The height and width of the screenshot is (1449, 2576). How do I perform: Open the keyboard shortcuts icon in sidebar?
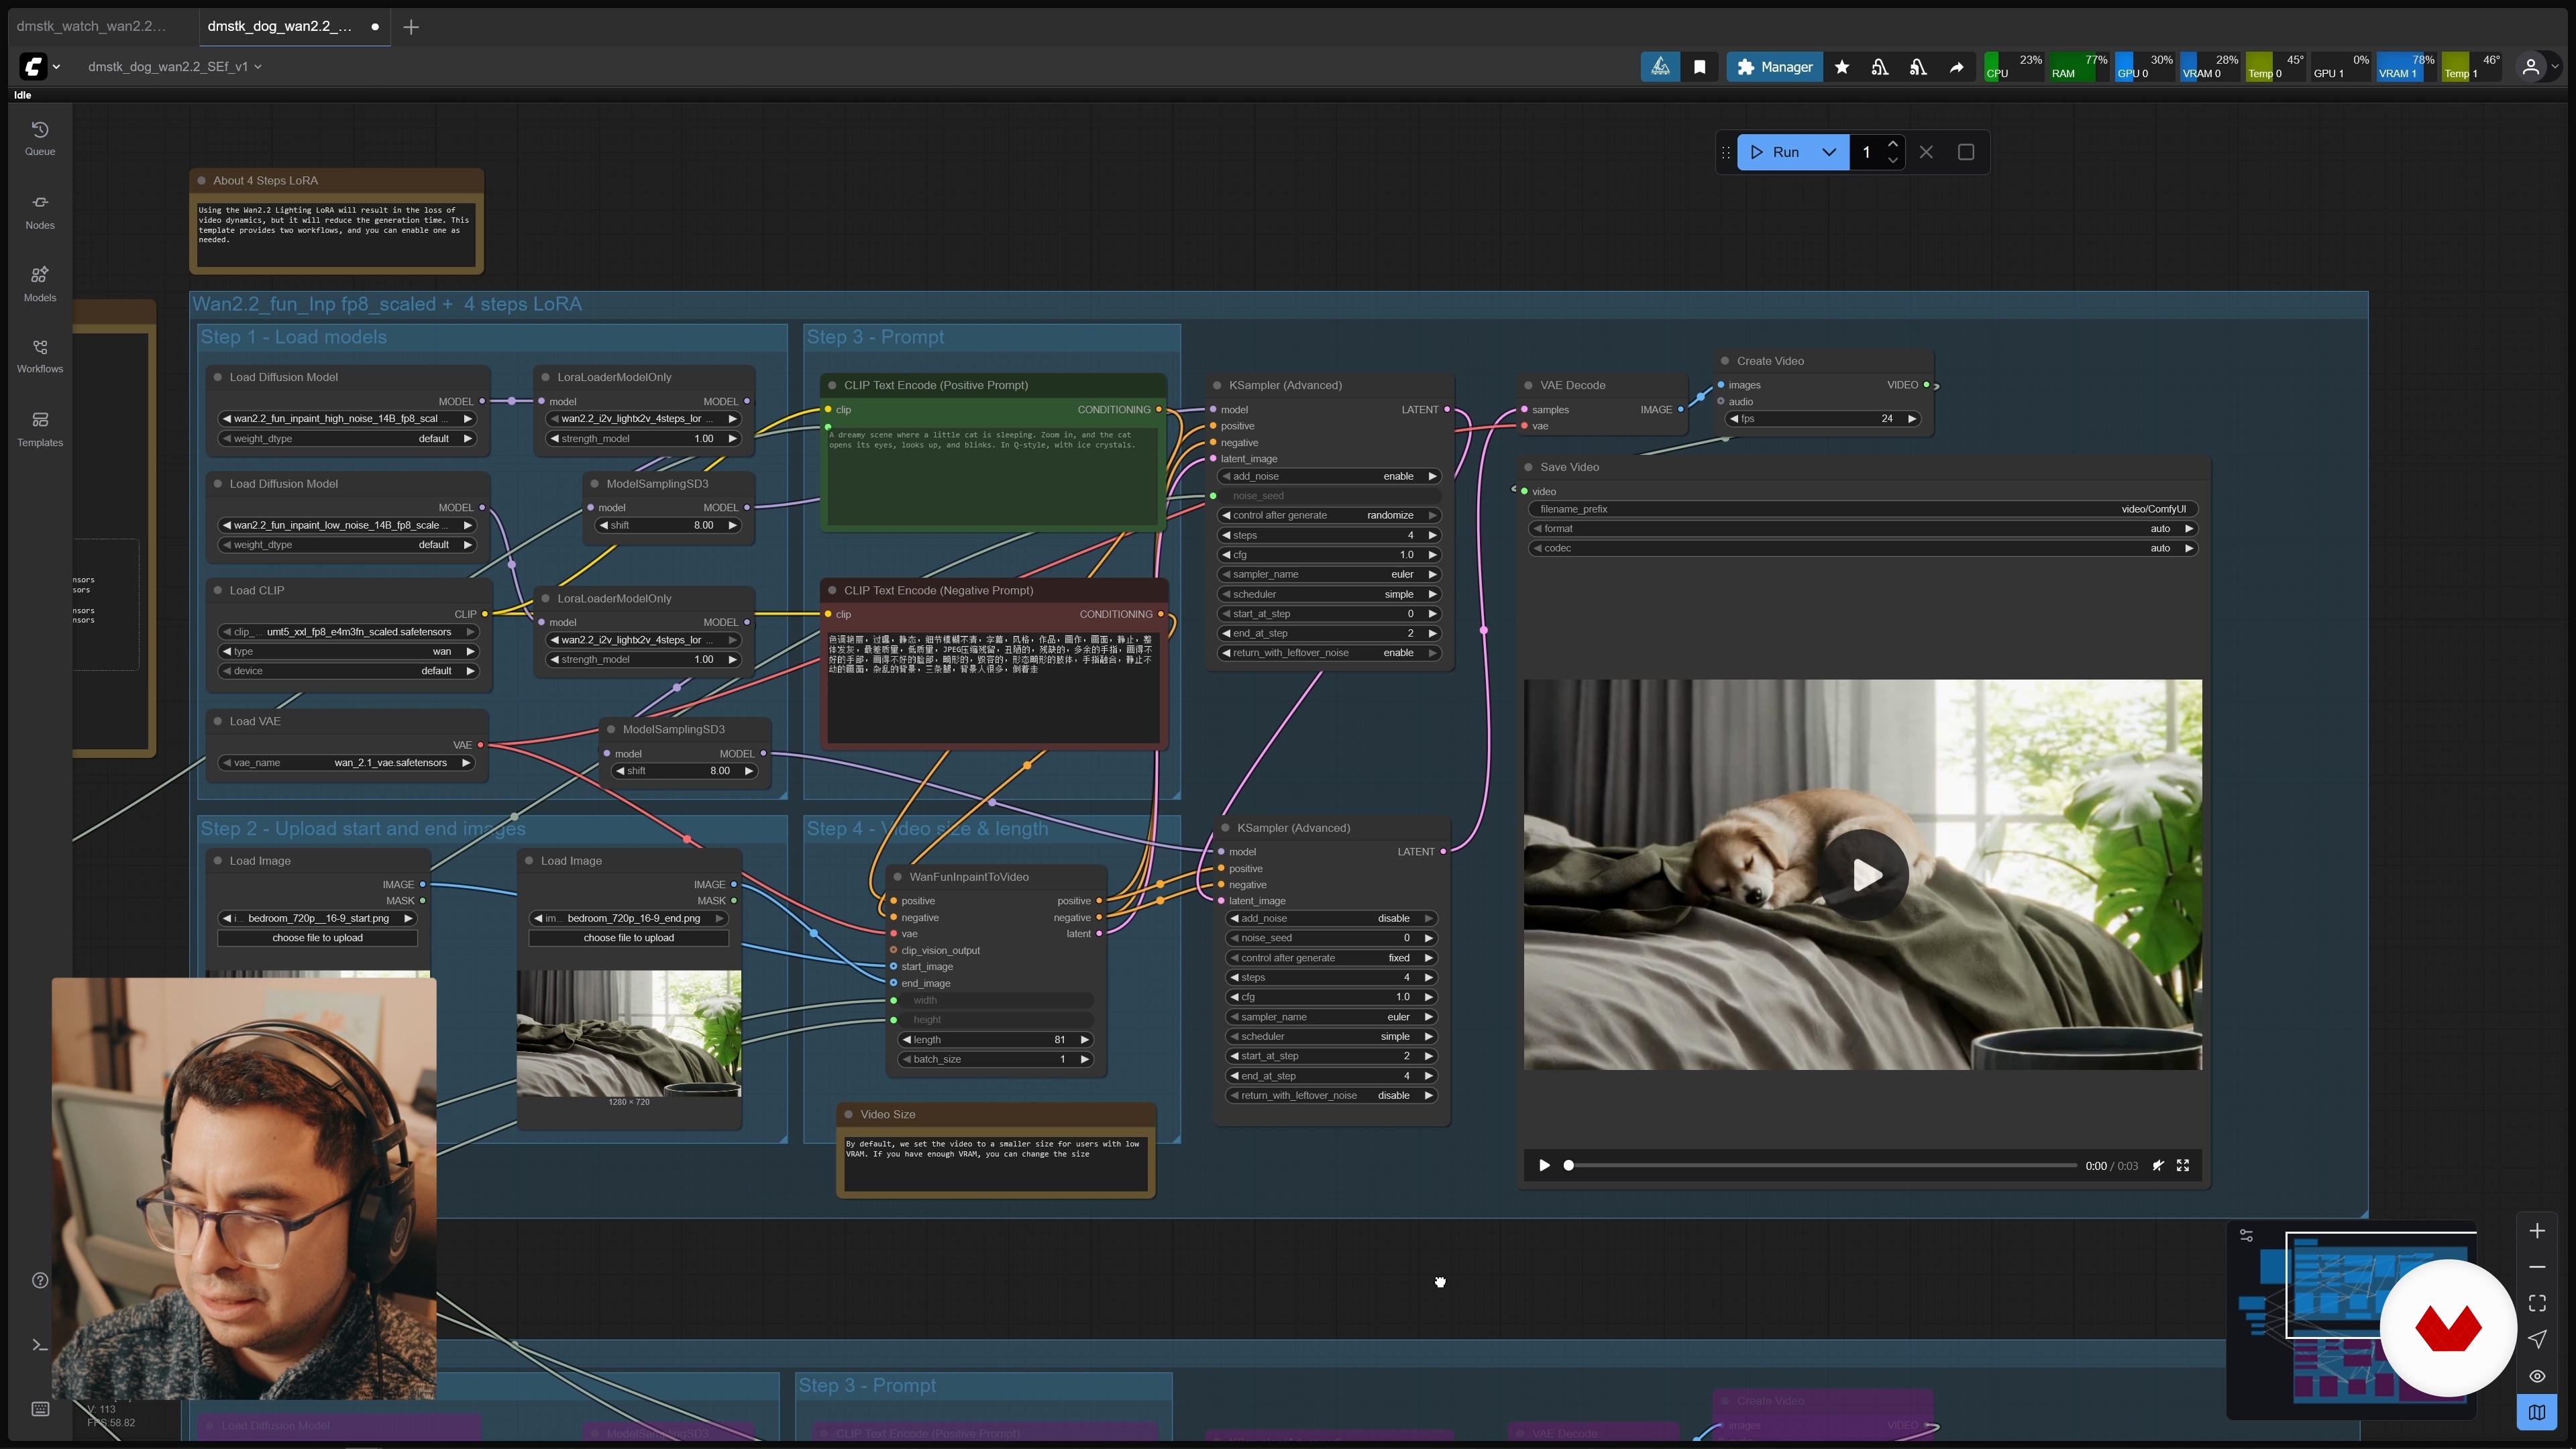(40, 1409)
